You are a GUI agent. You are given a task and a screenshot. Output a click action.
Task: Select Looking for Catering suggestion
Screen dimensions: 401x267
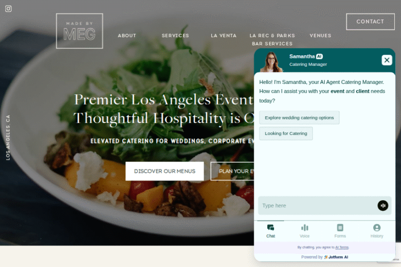pyautogui.click(x=286, y=133)
